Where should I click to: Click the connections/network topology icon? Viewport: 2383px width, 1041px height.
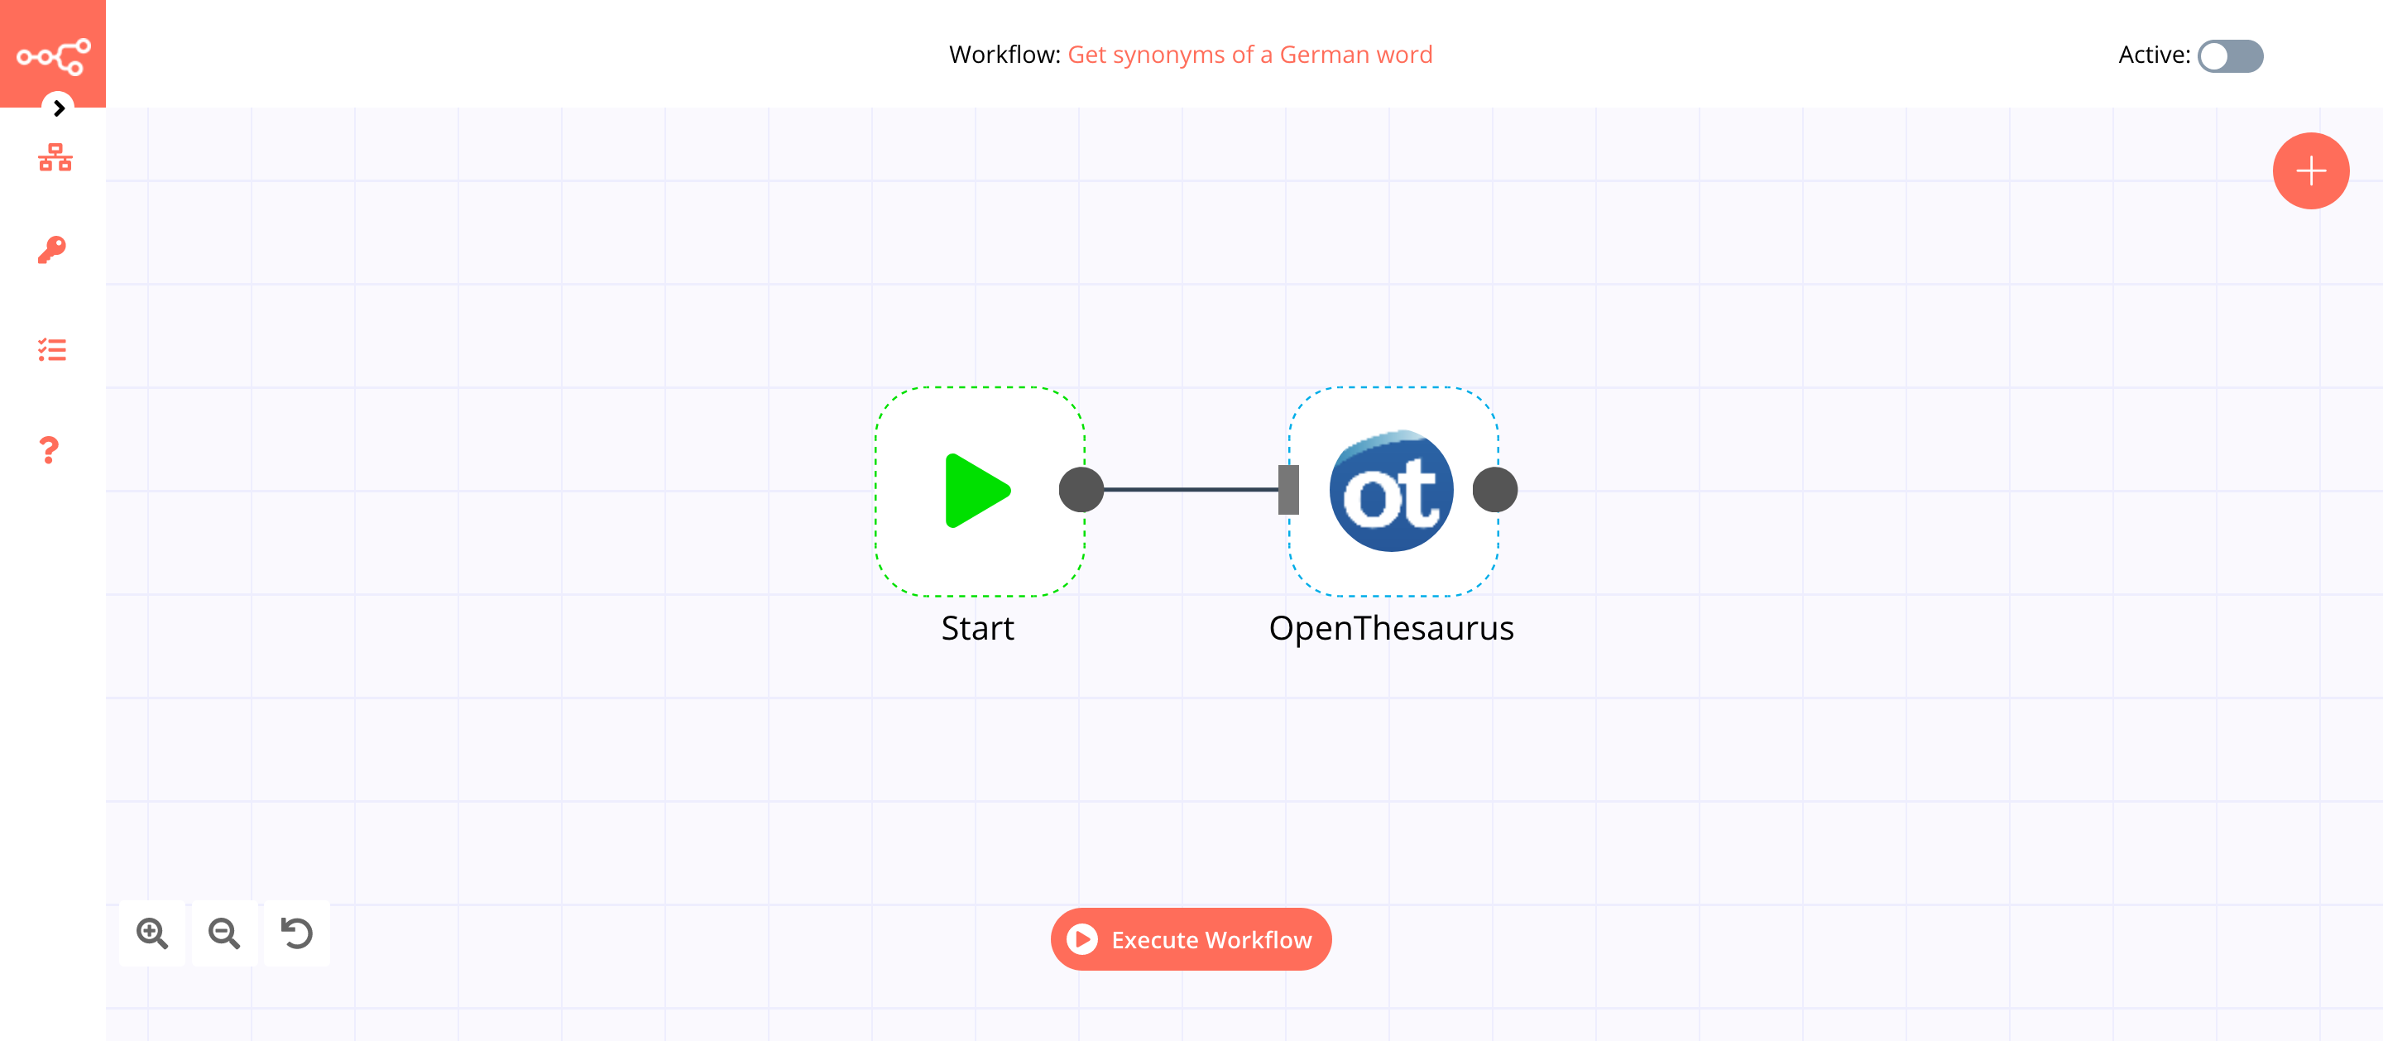coord(53,158)
